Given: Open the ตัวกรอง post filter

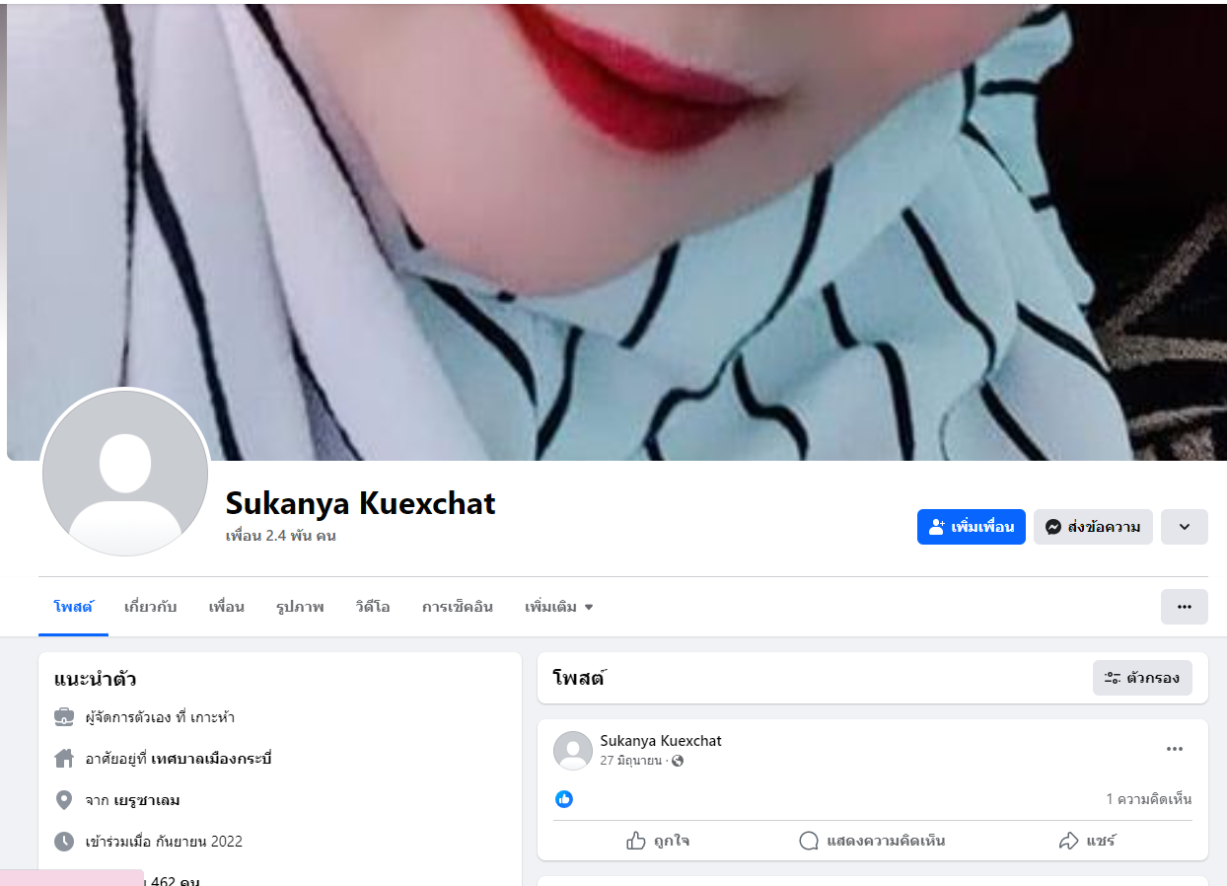Looking at the screenshot, I should 1142,678.
